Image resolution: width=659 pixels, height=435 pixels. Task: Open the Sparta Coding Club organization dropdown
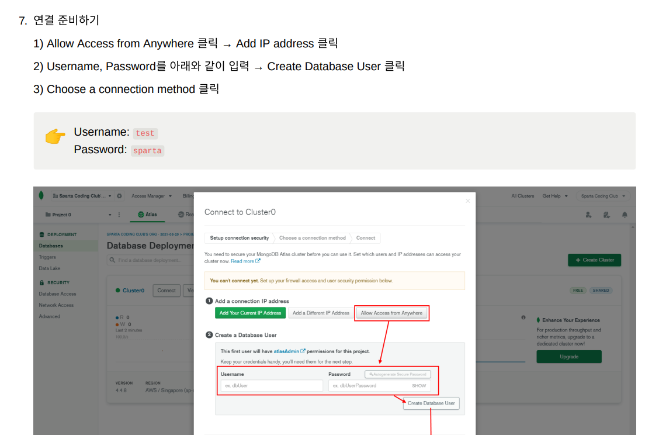pos(82,196)
